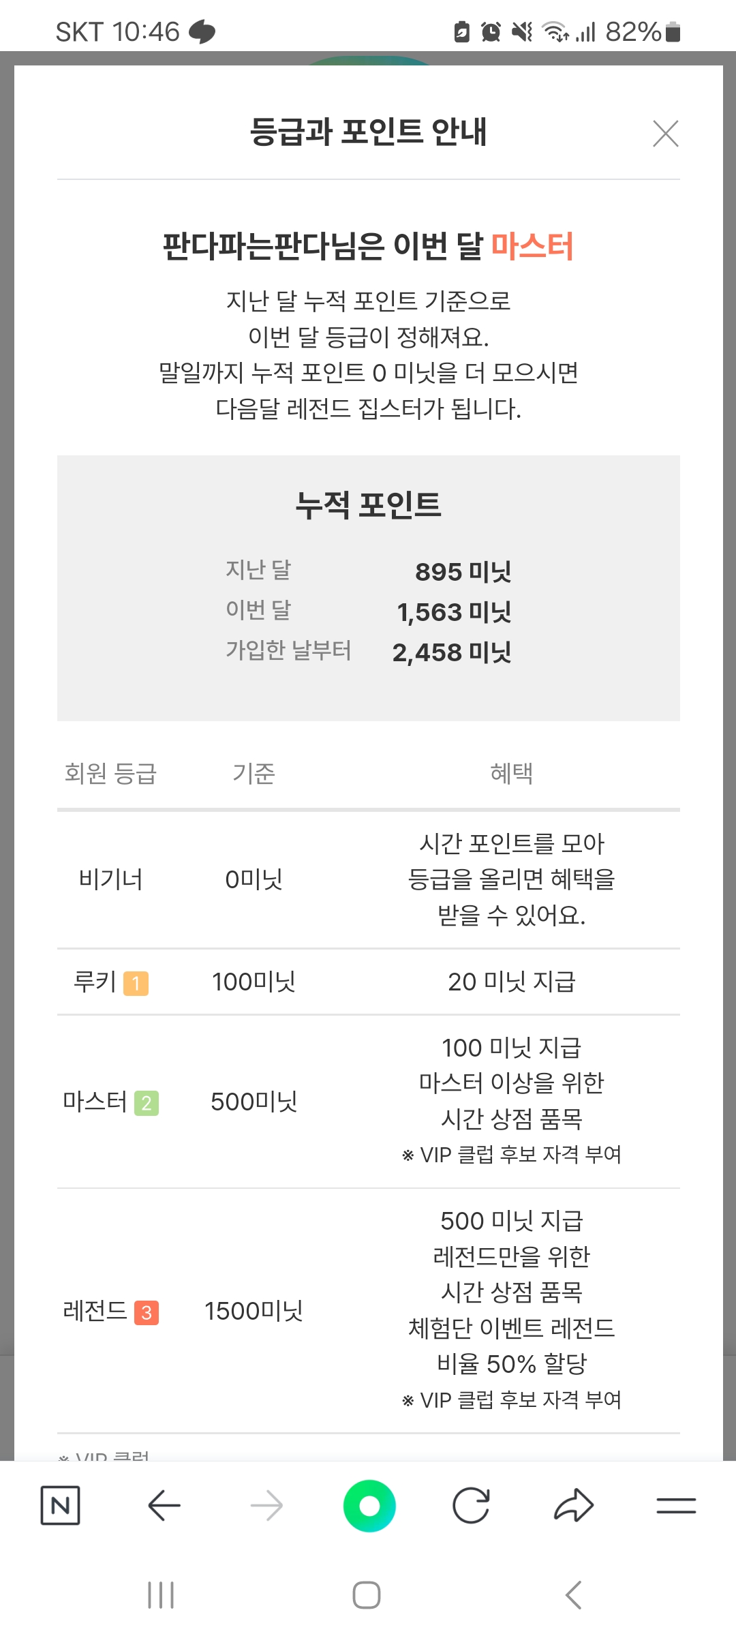736x1636 pixels.
Task: Reload the page with refresh icon
Action: click(x=472, y=1505)
